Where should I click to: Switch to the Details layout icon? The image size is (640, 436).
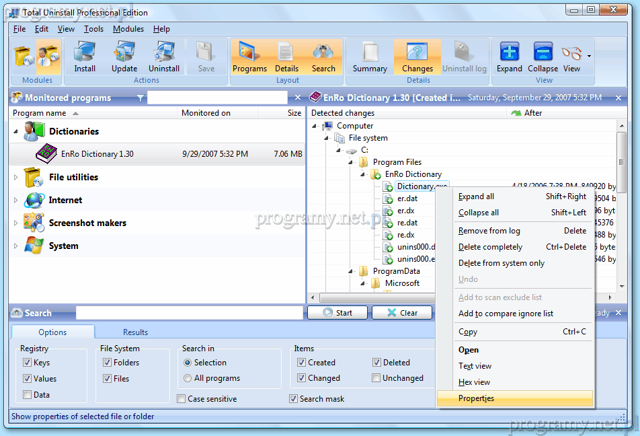(286, 57)
